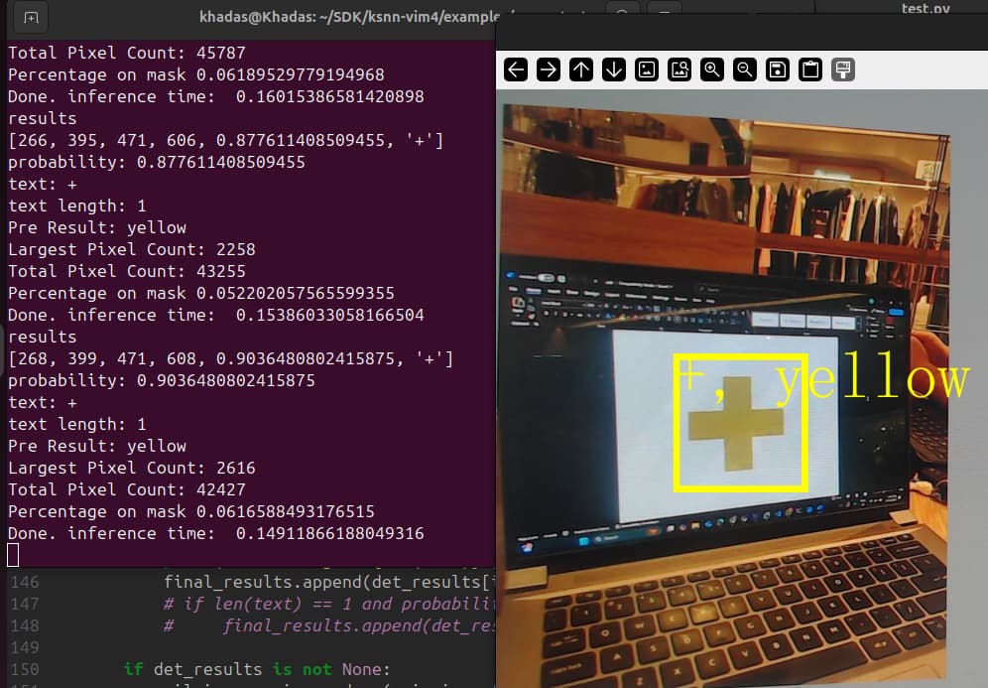This screenshot has width=988, height=688.
Task: Click "probability: 0.9036480802415875" line
Action: (x=162, y=380)
